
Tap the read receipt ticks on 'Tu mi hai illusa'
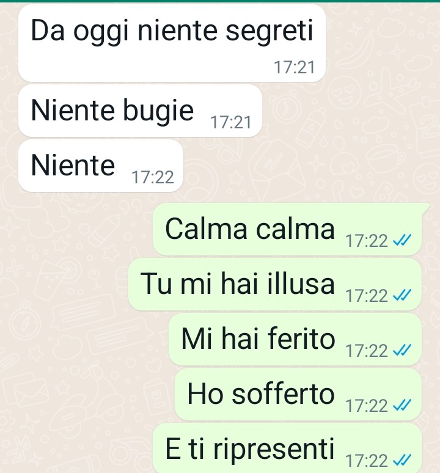point(402,295)
